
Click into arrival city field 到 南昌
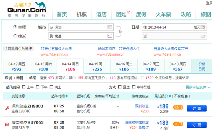pyautogui.click(x=81, y=36)
